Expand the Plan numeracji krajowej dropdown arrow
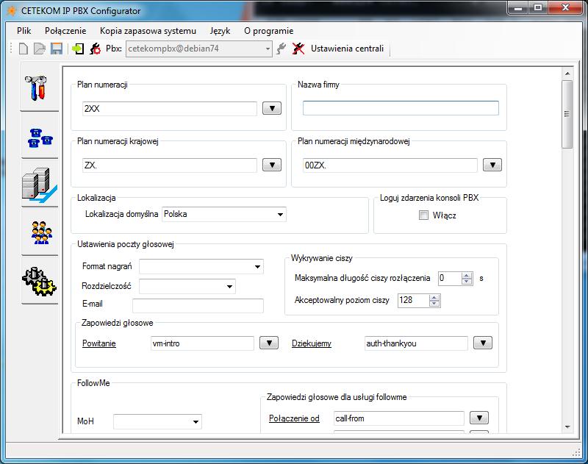Viewport: 588px width, 464px height. (x=272, y=165)
